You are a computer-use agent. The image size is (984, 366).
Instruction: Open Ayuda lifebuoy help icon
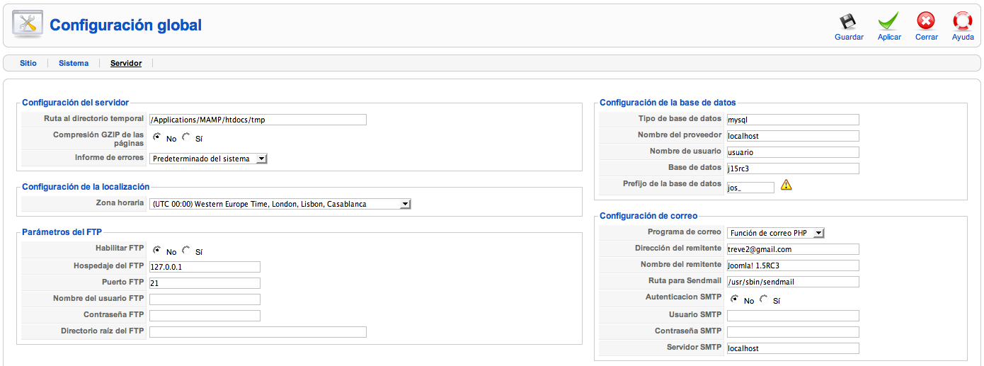[x=963, y=22]
